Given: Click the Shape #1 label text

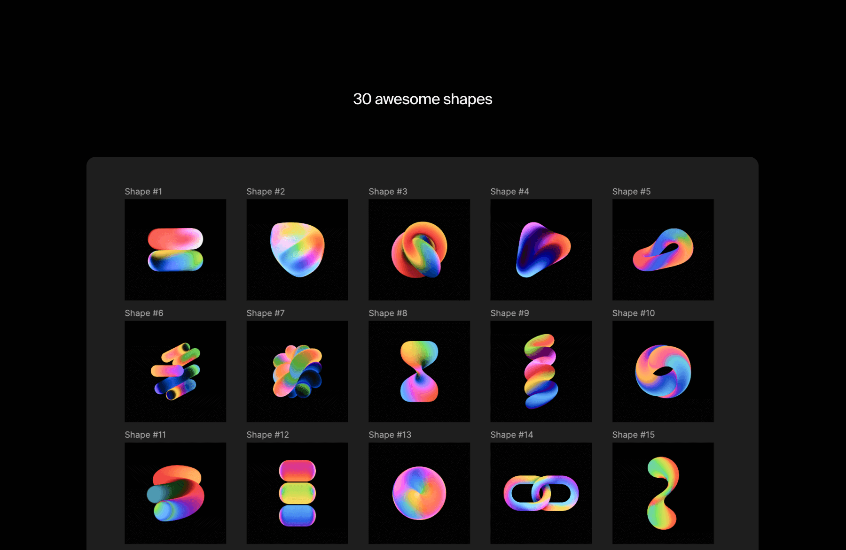Looking at the screenshot, I should [x=143, y=191].
